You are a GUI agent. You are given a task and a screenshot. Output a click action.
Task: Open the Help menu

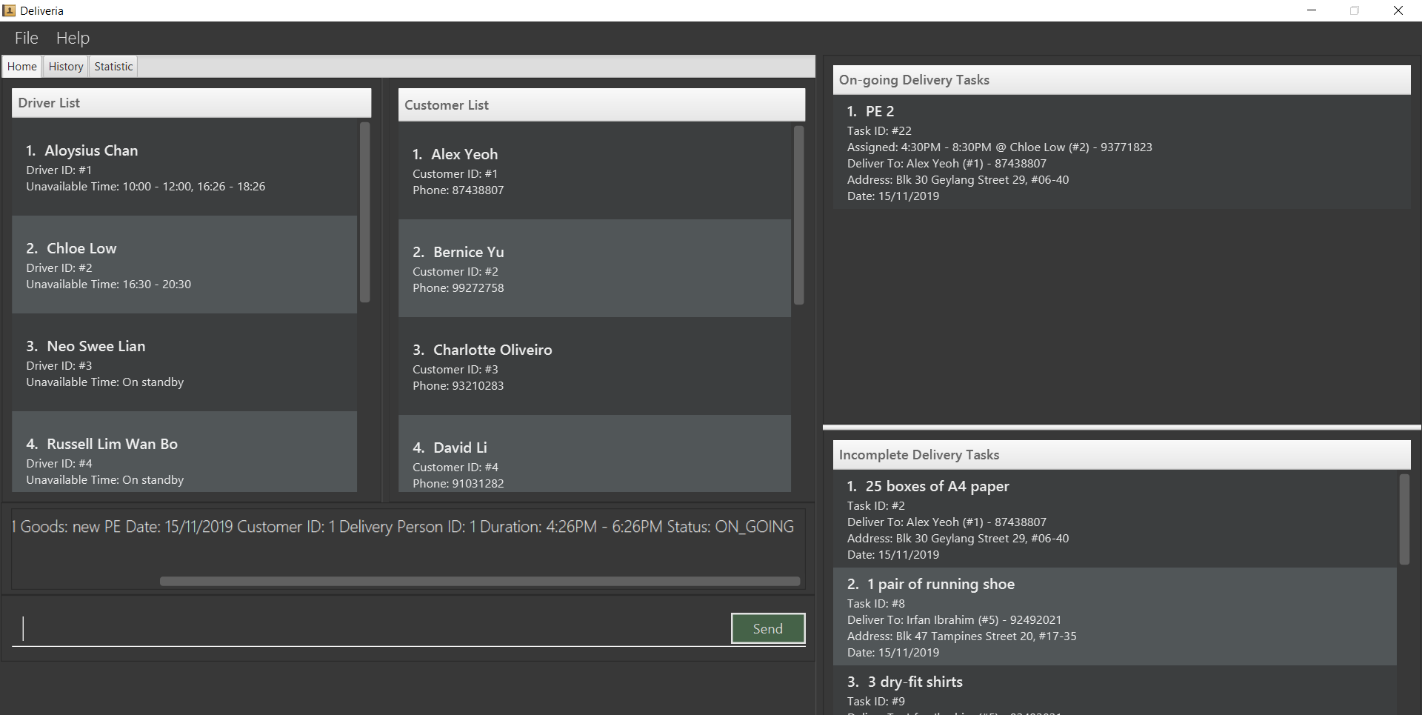pos(73,38)
